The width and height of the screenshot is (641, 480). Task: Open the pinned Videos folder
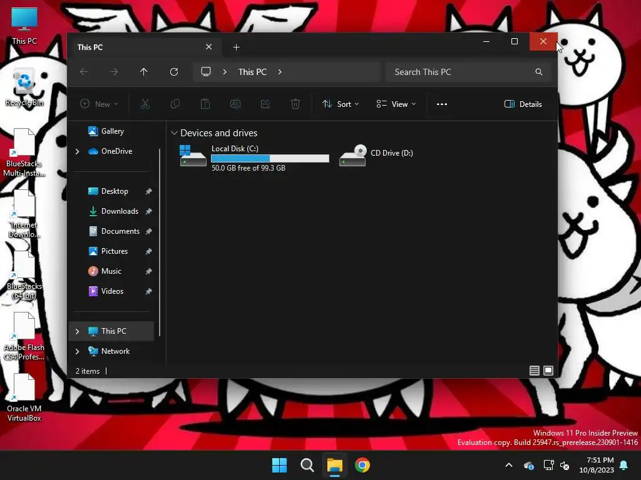click(106, 291)
